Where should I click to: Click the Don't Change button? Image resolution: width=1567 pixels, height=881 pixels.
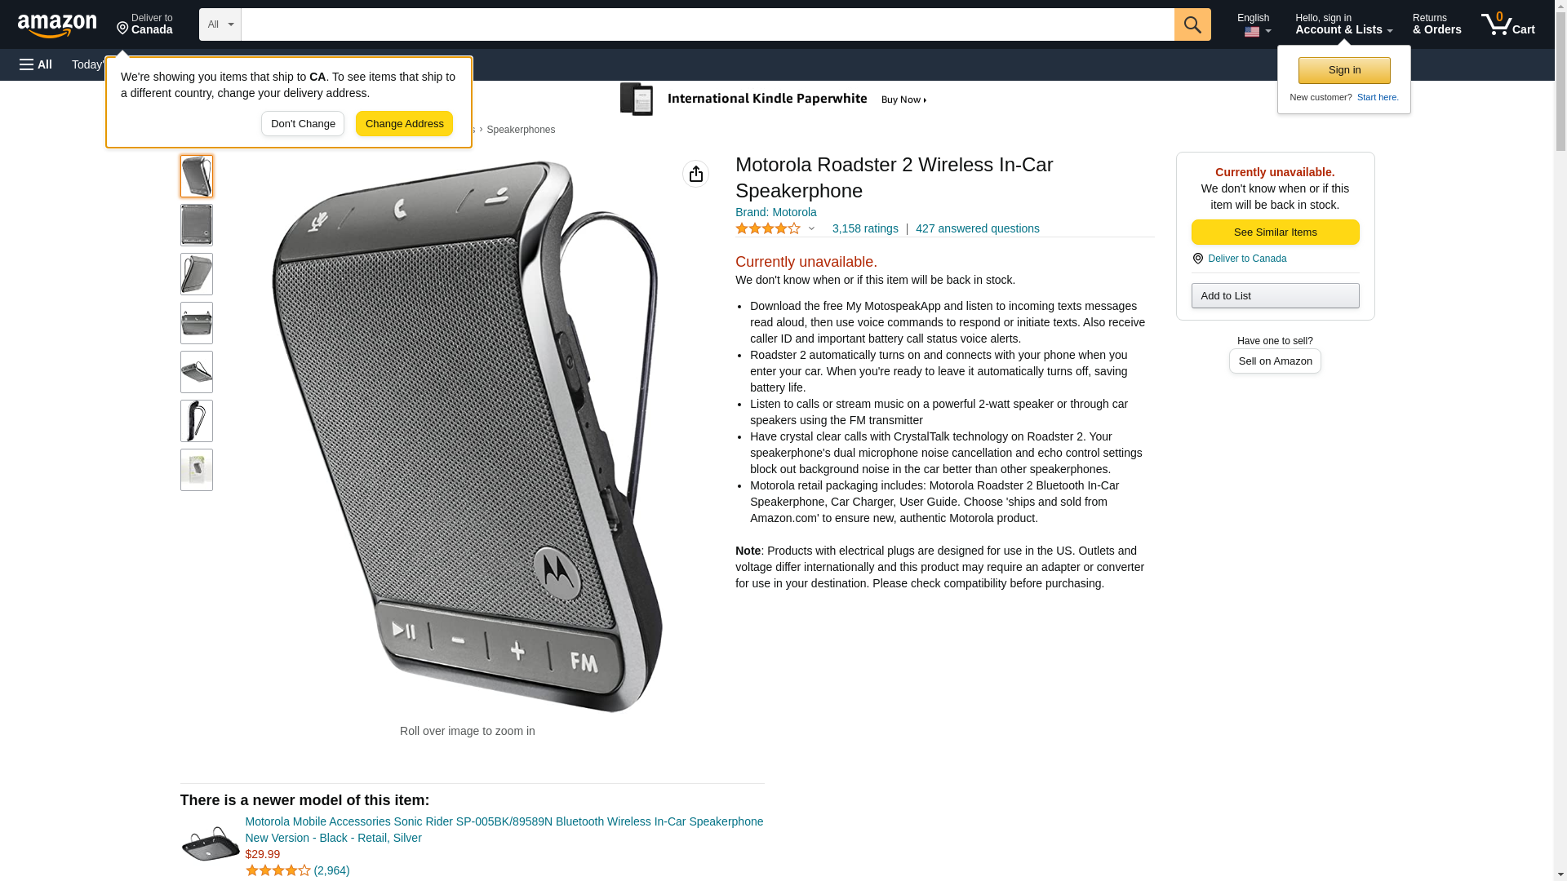(303, 124)
